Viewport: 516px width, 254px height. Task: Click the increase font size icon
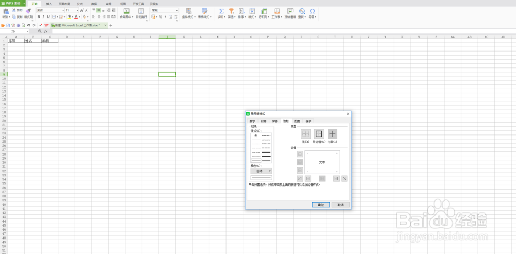(82, 10)
